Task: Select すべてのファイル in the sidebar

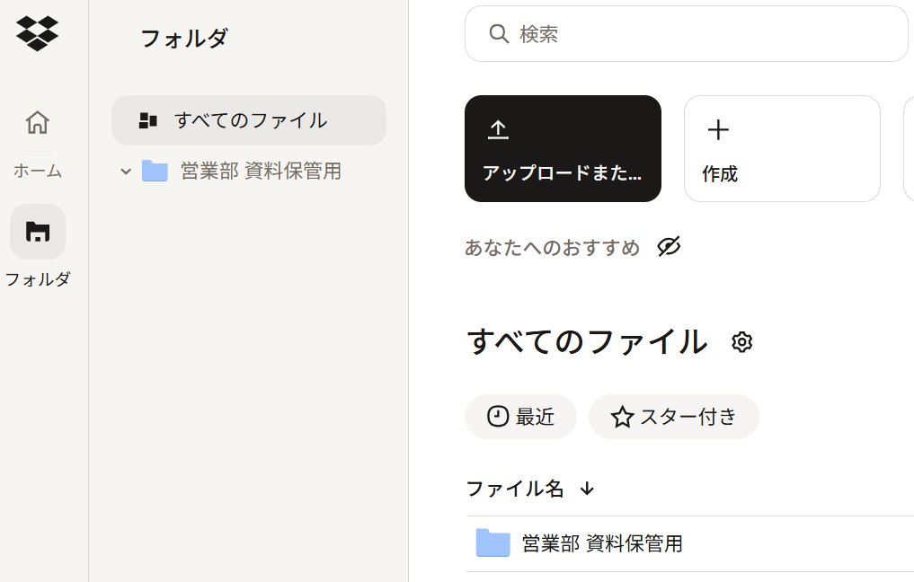Action: [x=249, y=120]
